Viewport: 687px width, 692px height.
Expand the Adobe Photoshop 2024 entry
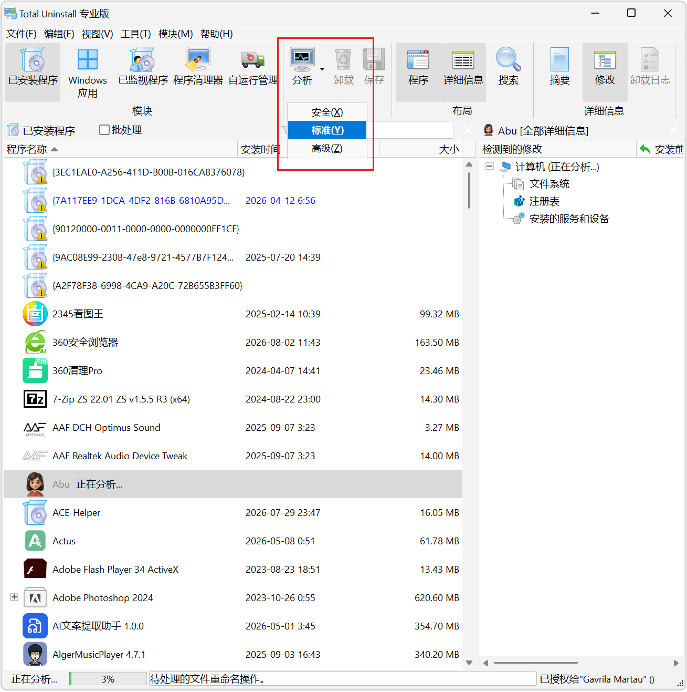click(14, 597)
